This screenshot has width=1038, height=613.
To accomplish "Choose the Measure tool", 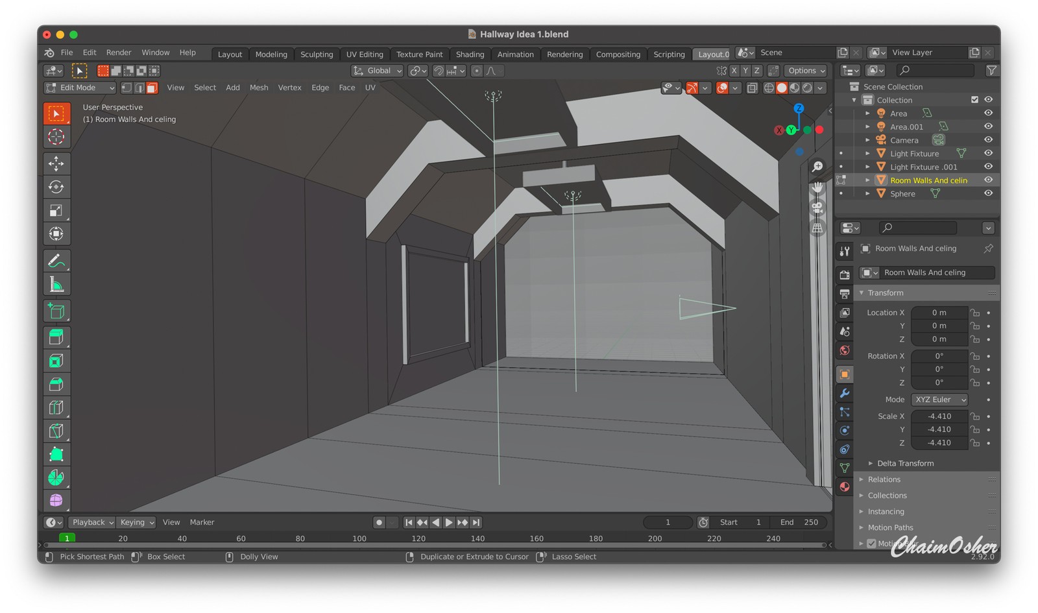I will point(56,285).
